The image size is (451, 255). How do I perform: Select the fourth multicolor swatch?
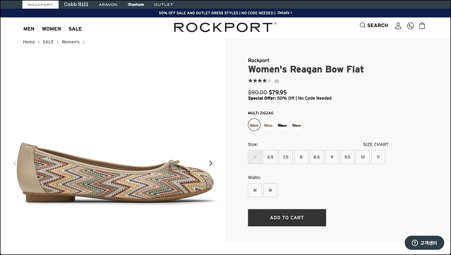click(297, 125)
